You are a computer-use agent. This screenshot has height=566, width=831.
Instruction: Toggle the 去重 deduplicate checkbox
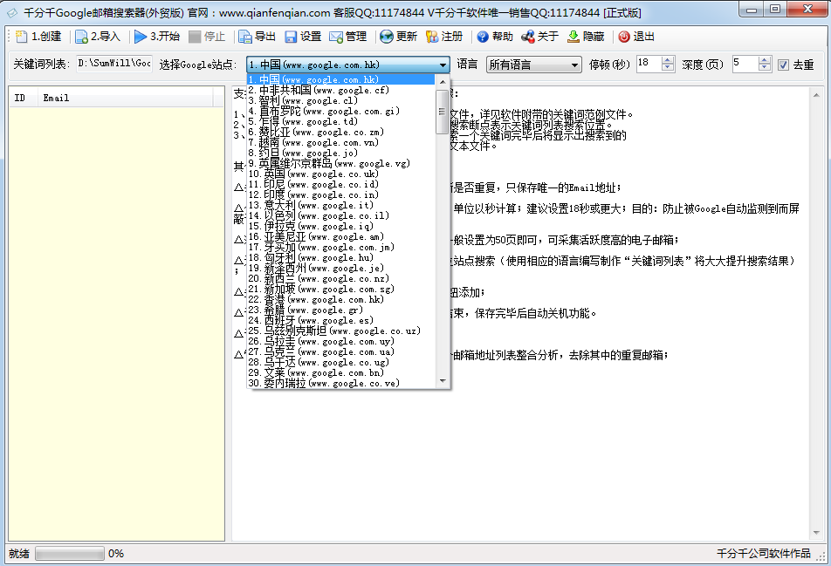[x=783, y=65]
